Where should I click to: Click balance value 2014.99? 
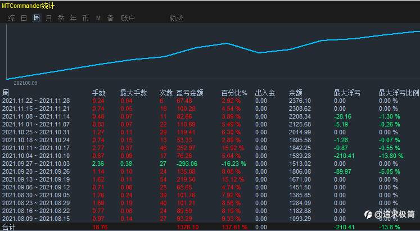pyautogui.click(x=300, y=132)
